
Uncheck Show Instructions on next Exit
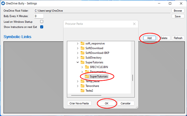(42, 27)
